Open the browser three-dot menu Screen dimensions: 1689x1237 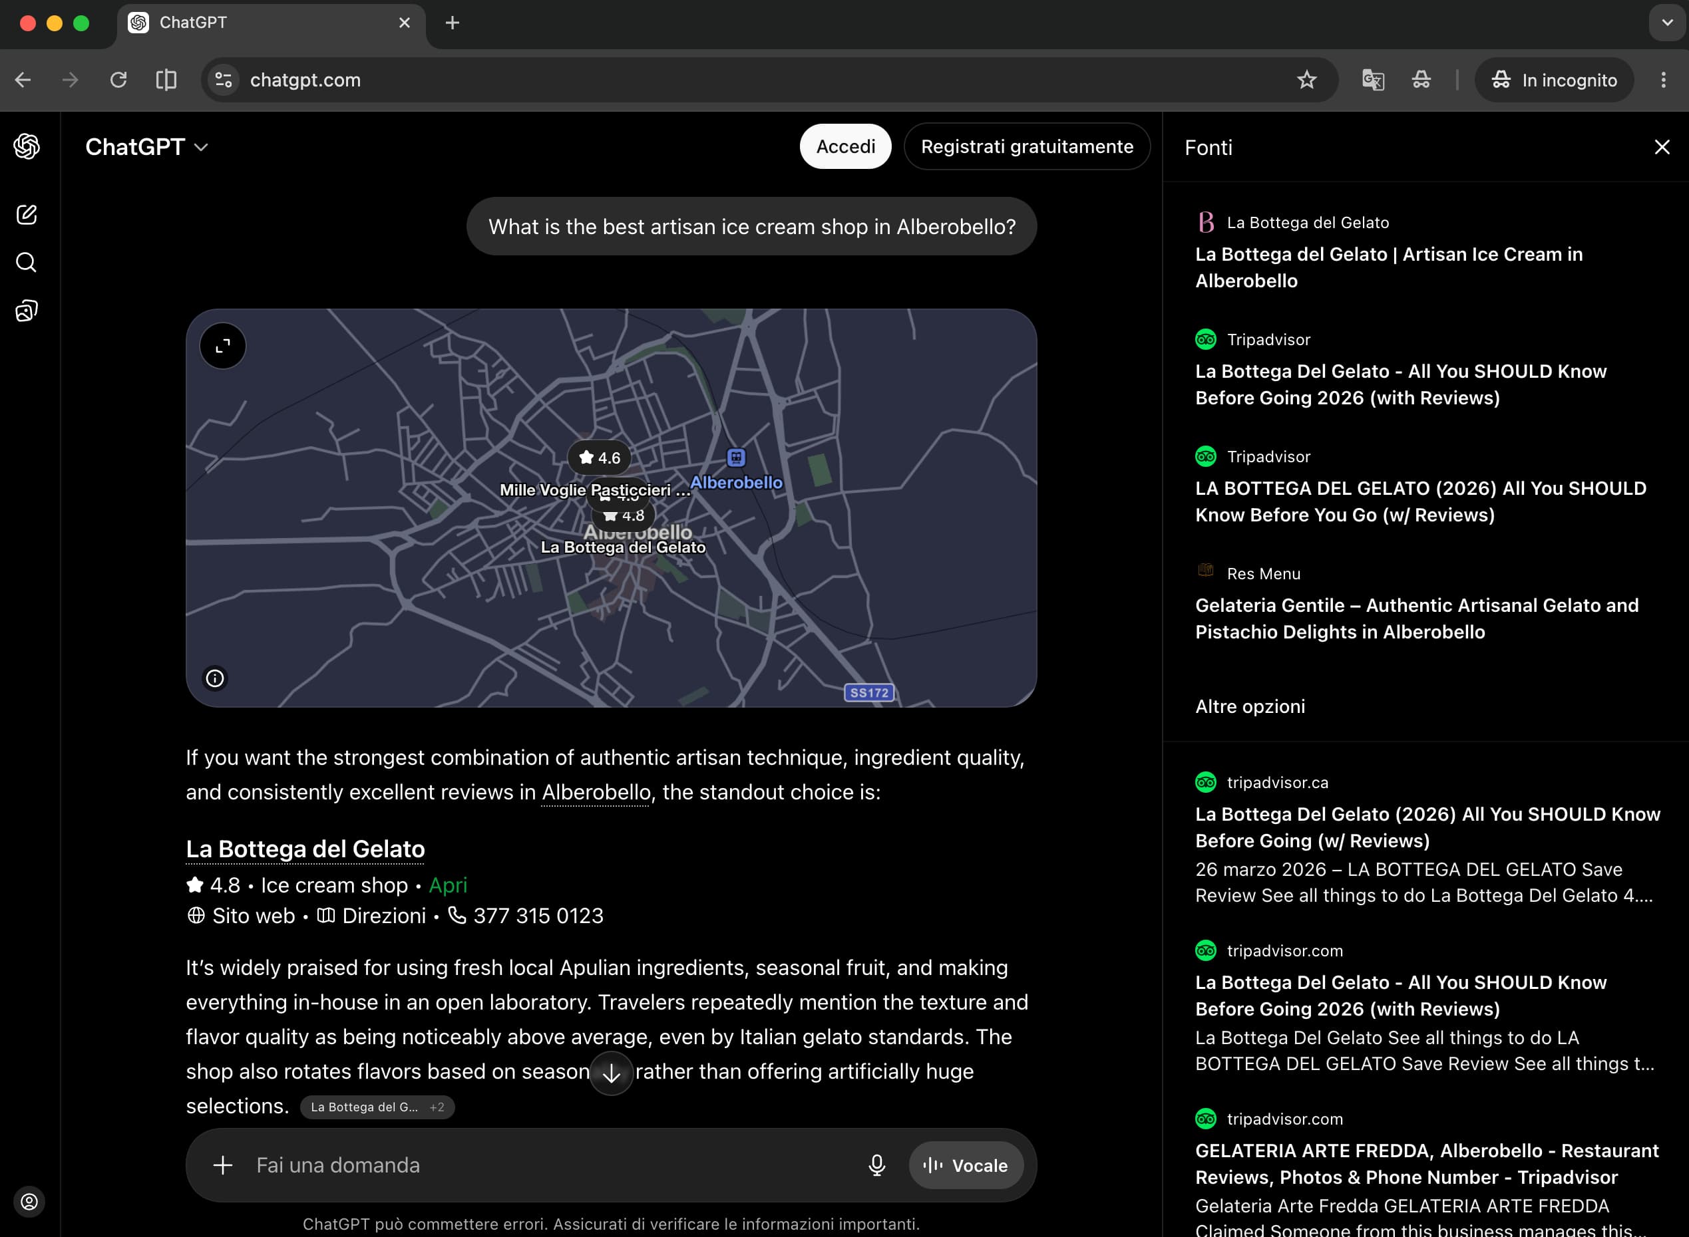[1664, 80]
